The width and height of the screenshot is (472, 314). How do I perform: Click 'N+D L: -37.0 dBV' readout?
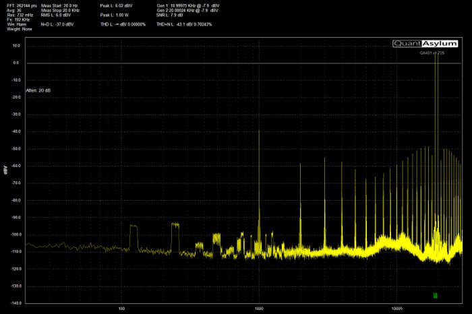pyautogui.click(x=57, y=24)
